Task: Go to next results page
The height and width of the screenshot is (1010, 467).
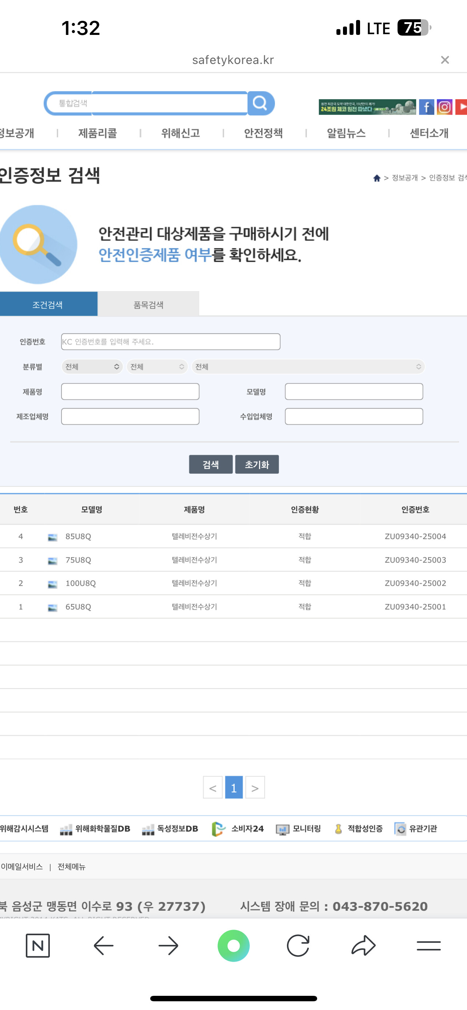Action: coord(255,787)
